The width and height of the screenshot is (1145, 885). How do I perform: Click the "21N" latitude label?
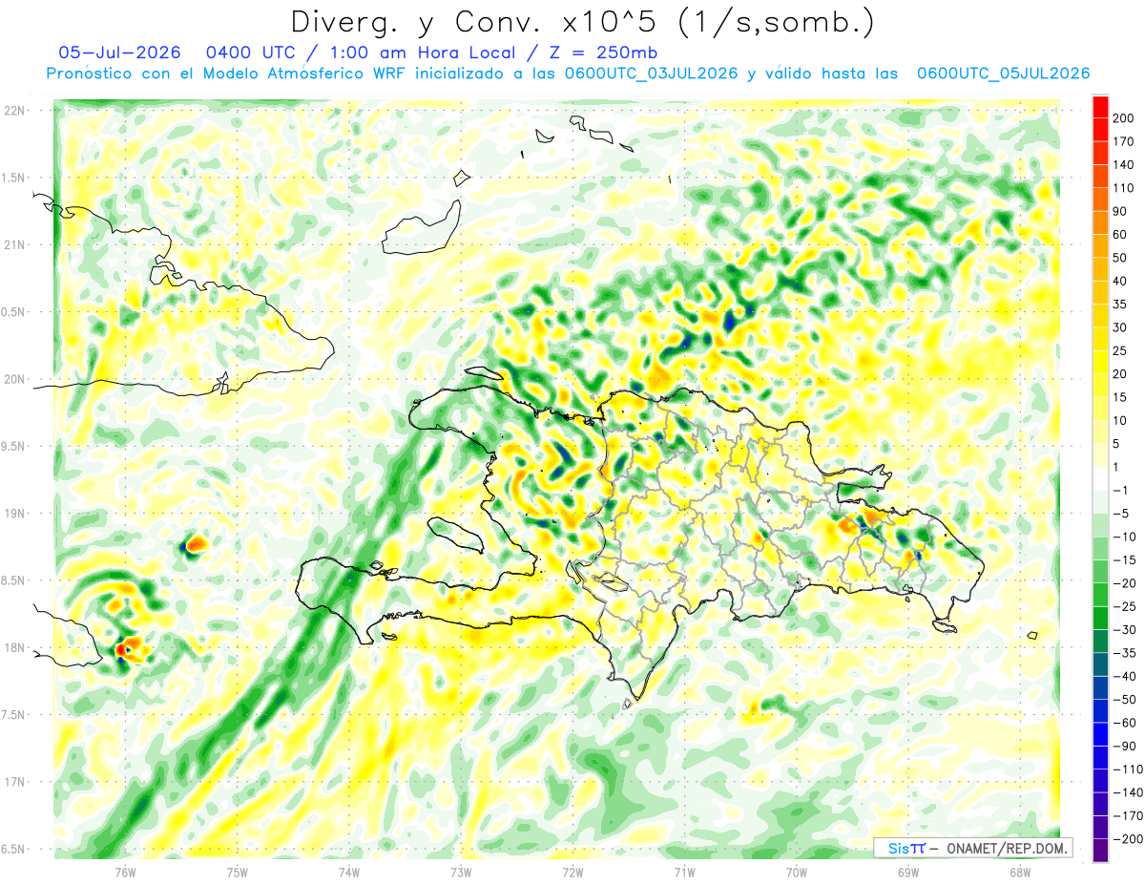coord(14,244)
